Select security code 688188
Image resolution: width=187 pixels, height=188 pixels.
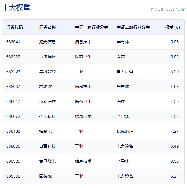[13, 131]
